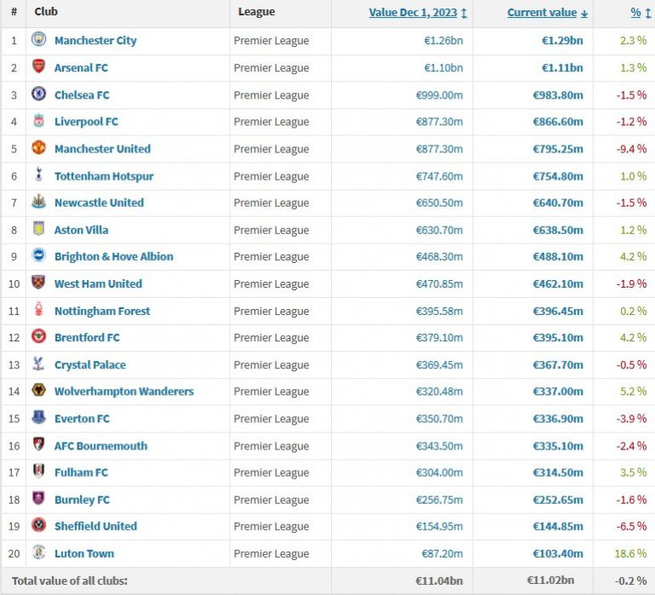Click Nottingham Forest's Dec 2023 value €395.58m

439,311
